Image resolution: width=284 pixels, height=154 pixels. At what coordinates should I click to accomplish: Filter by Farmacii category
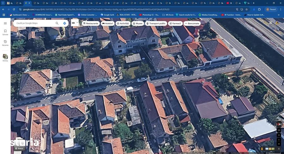pos(175,23)
